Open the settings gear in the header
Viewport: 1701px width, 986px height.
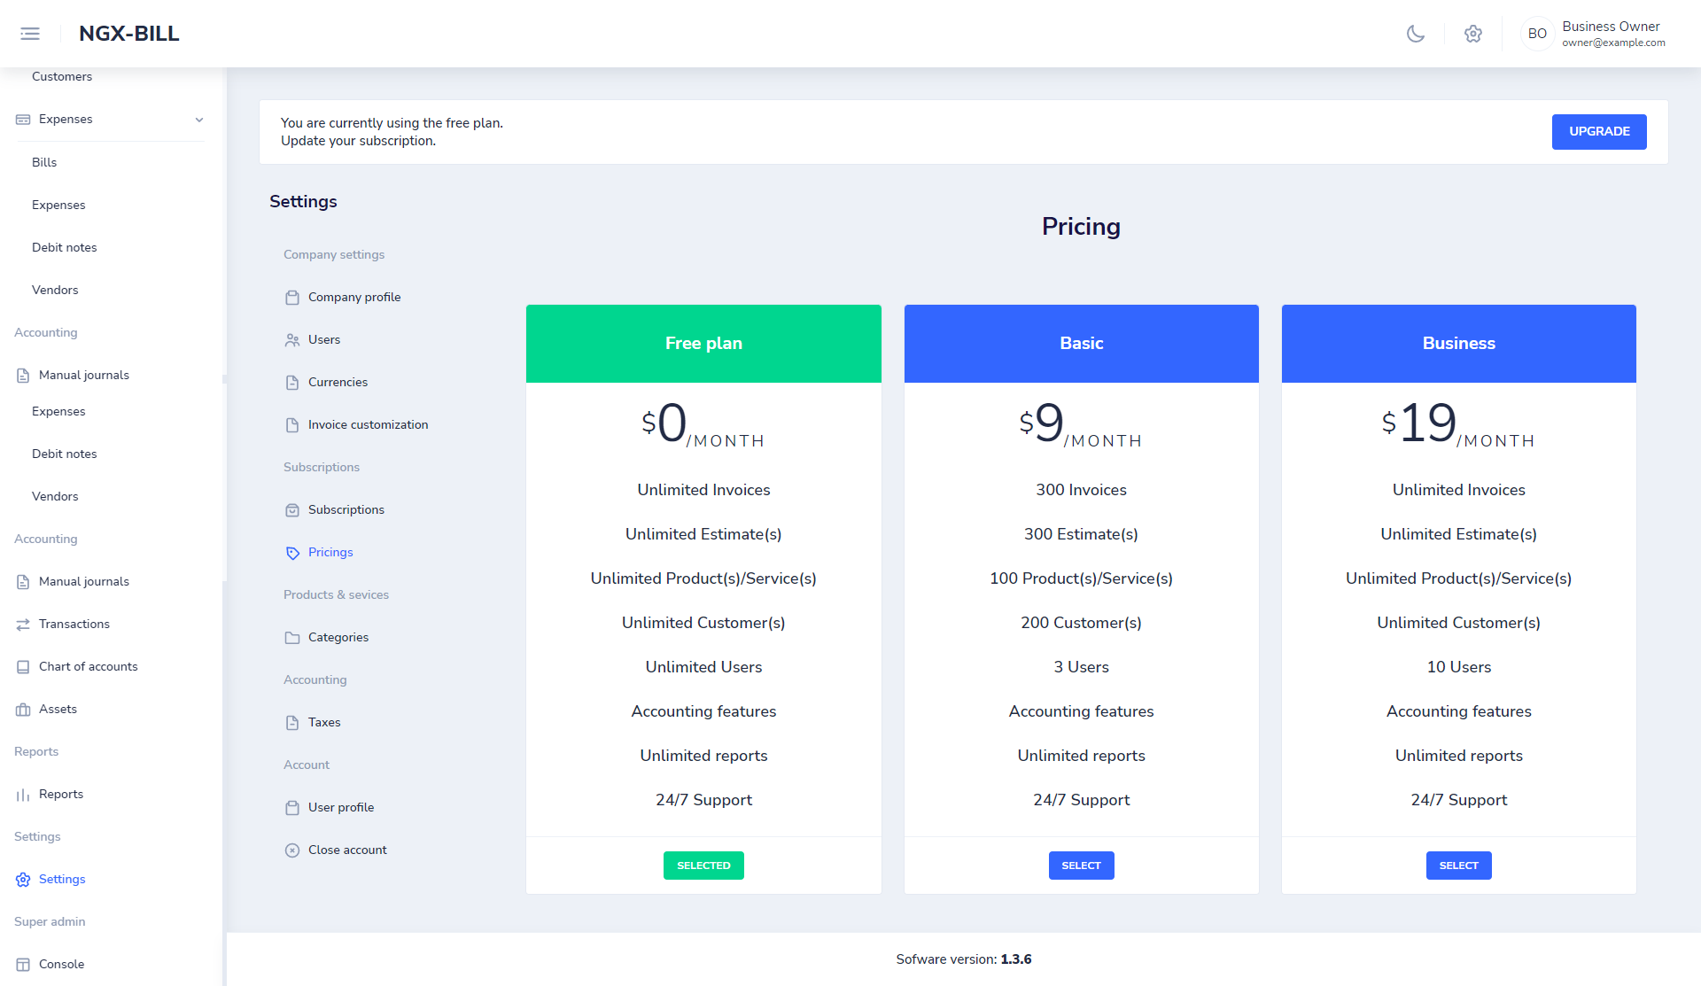click(x=1473, y=34)
